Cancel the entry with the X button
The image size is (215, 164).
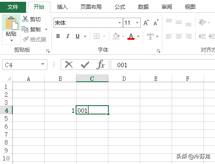tap(69, 65)
